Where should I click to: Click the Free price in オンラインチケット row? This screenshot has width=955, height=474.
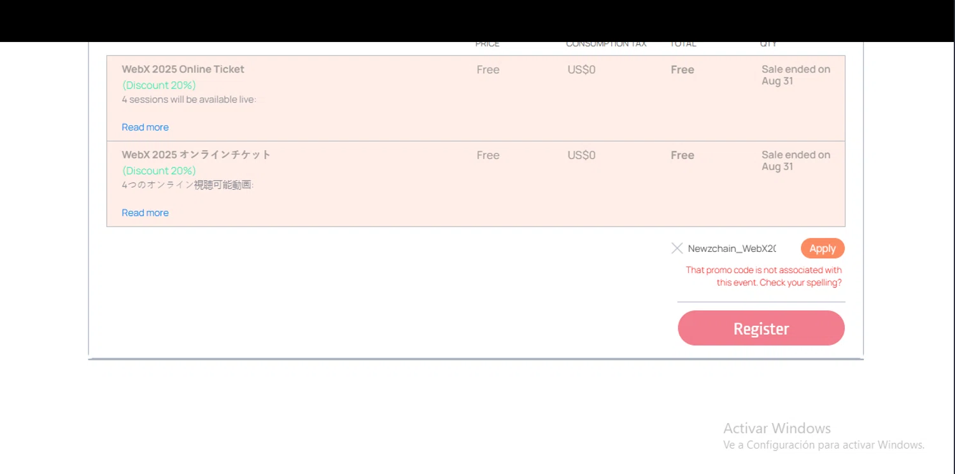point(488,155)
